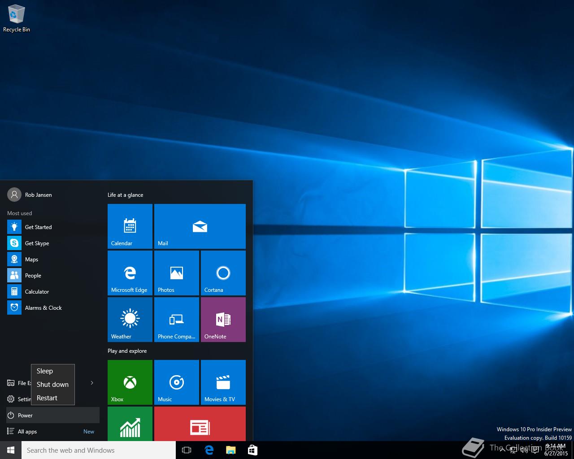Open the OneNote tile
This screenshot has height=459, width=574.
pos(223,320)
